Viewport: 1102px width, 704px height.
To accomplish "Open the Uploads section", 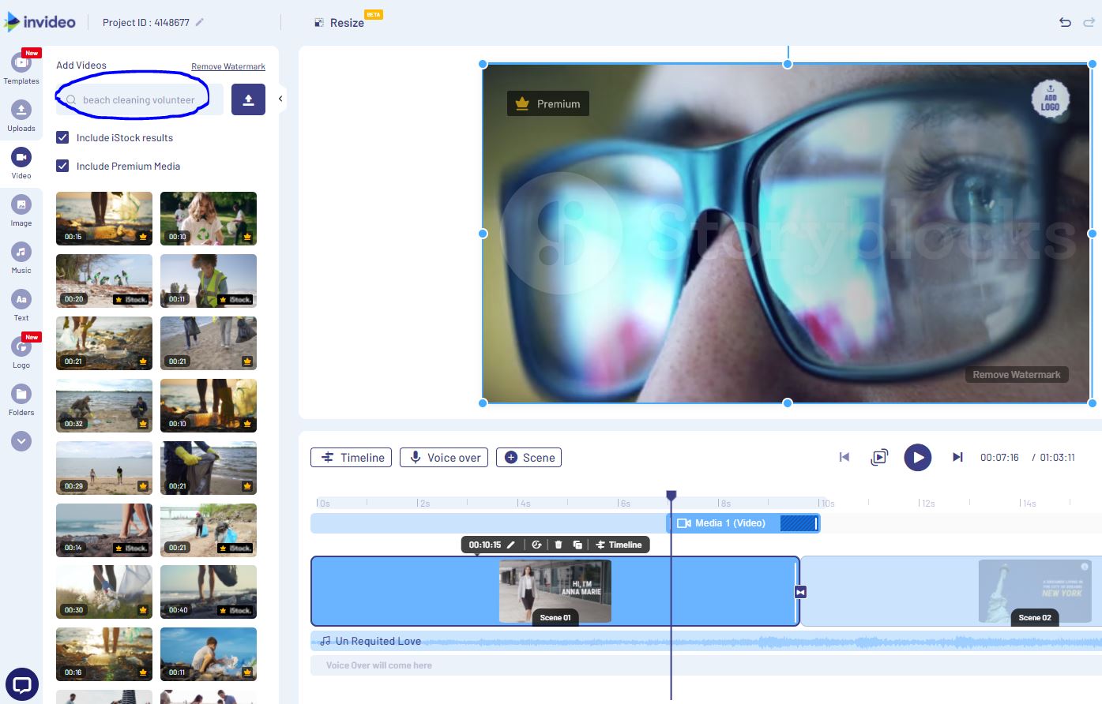I will tap(21, 115).
